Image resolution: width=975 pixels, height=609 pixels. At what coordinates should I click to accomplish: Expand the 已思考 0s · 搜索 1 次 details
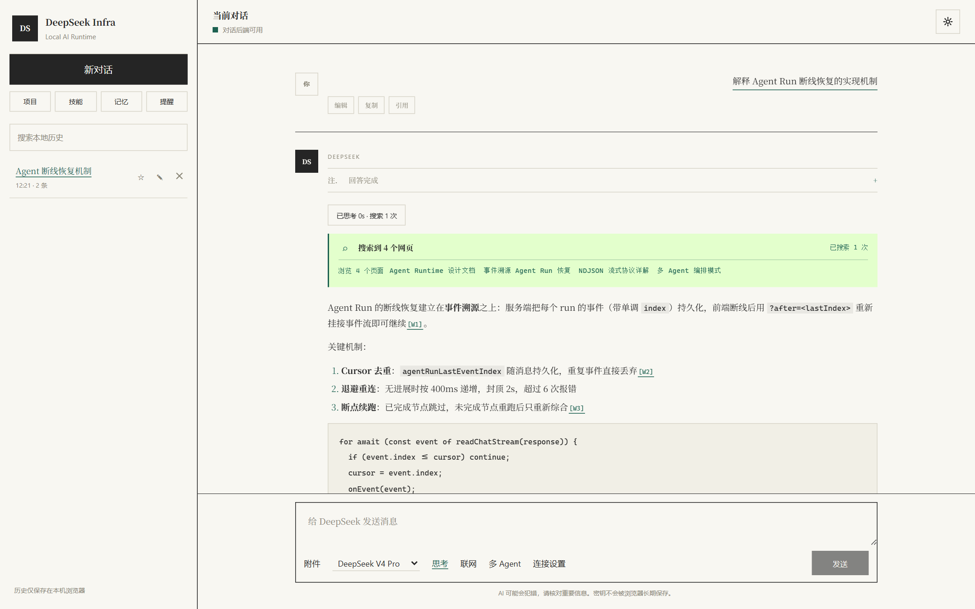point(367,216)
